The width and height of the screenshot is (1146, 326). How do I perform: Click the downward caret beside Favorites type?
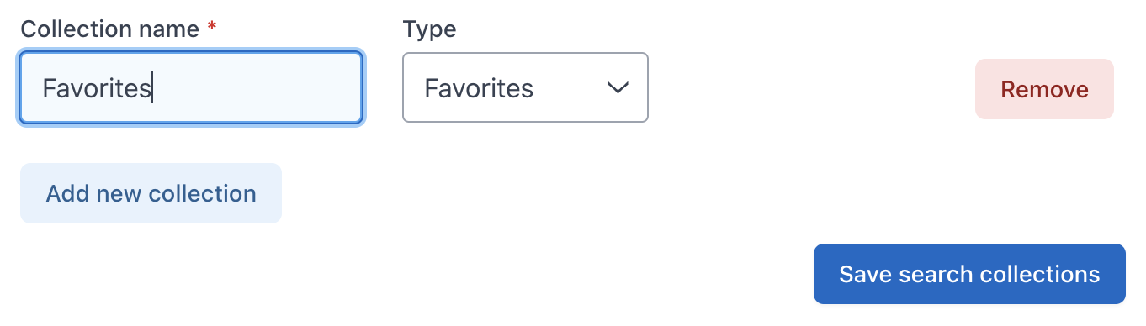pos(618,87)
